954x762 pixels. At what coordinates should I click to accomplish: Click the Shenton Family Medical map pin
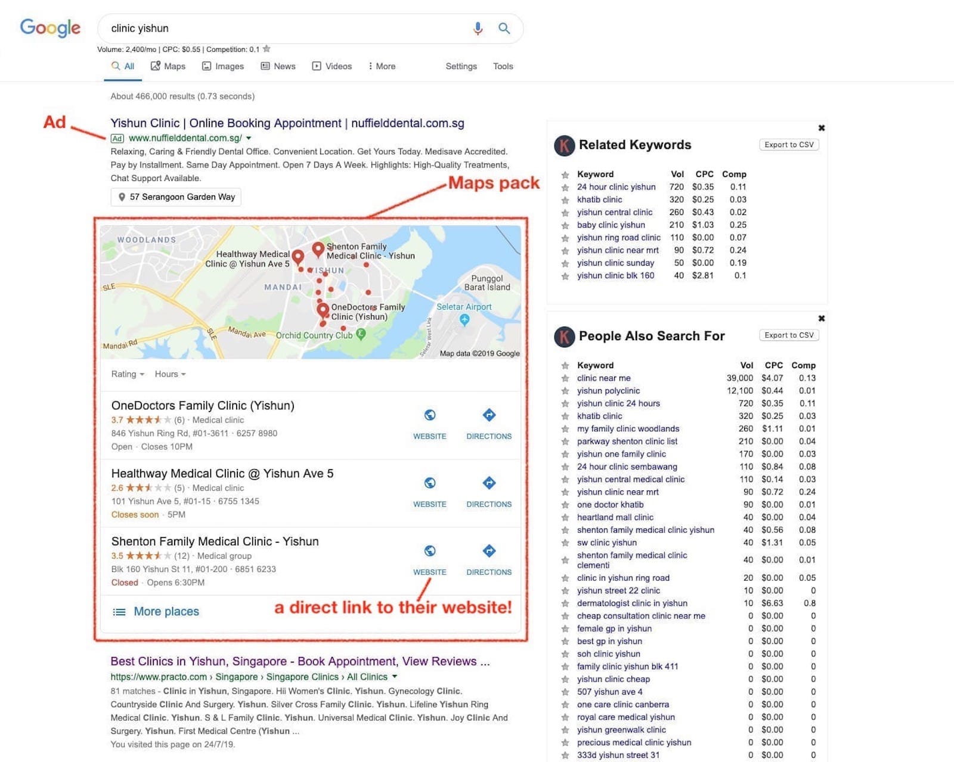click(x=318, y=249)
